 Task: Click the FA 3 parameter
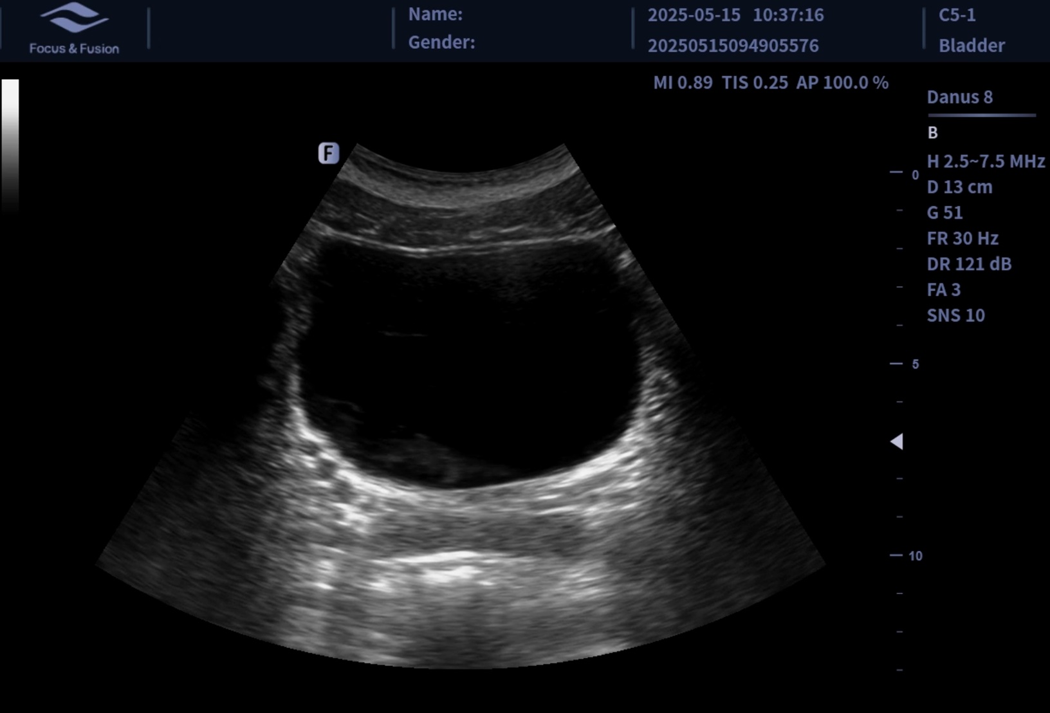point(943,290)
